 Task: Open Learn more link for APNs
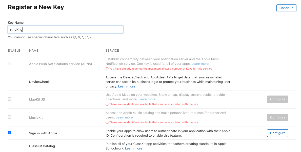200,64
